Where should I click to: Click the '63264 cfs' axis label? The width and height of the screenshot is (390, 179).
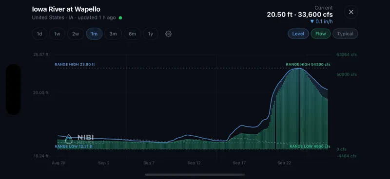pos(347,54)
